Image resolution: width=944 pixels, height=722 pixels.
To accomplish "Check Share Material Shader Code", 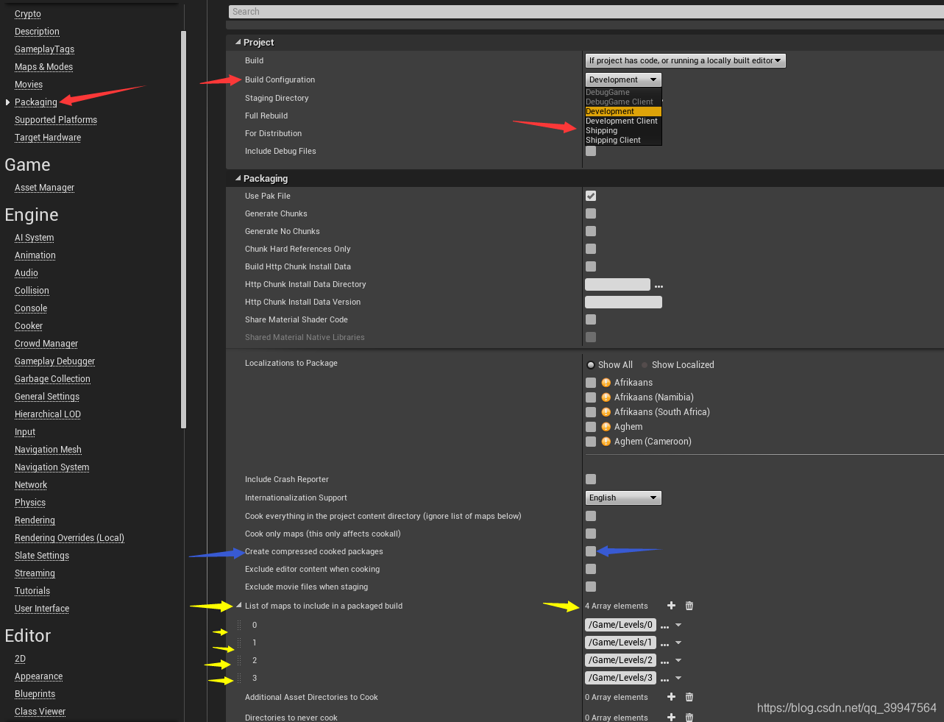I will point(591,319).
